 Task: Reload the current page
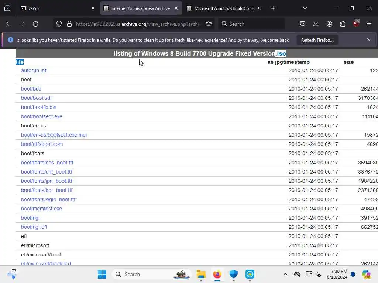(35, 24)
